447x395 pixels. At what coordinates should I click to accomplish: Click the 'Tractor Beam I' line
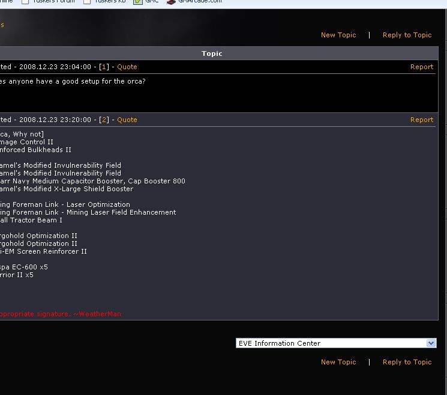coord(36,220)
